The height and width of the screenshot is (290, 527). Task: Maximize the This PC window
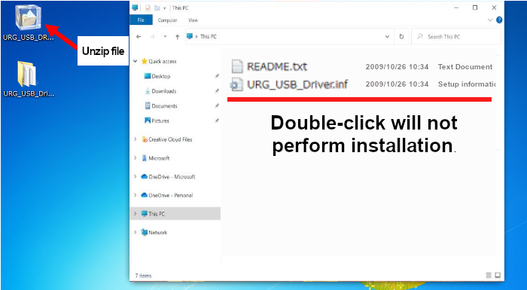[475, 8]
